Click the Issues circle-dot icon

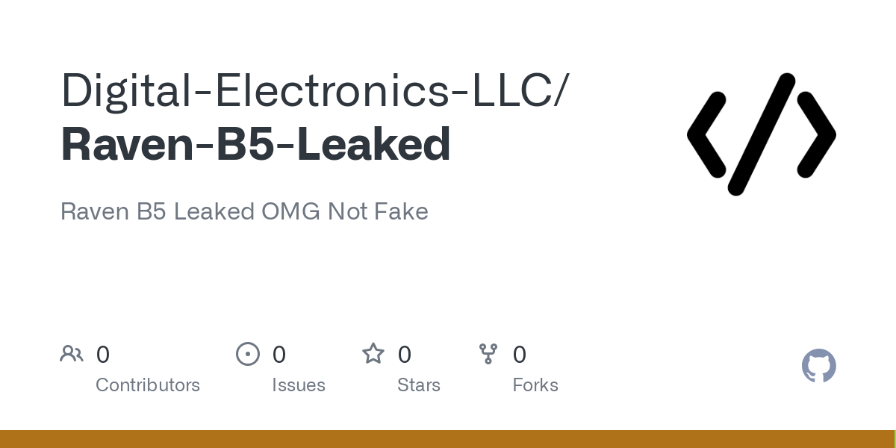tap(248, 354)
